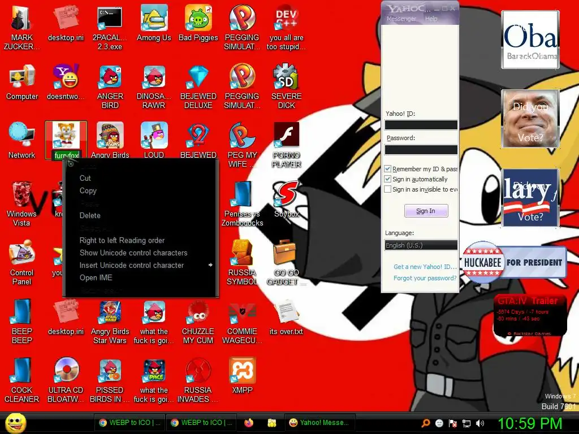
Task: Enable Sign in as invisible checkbox
Action: [x=387, y=189]
